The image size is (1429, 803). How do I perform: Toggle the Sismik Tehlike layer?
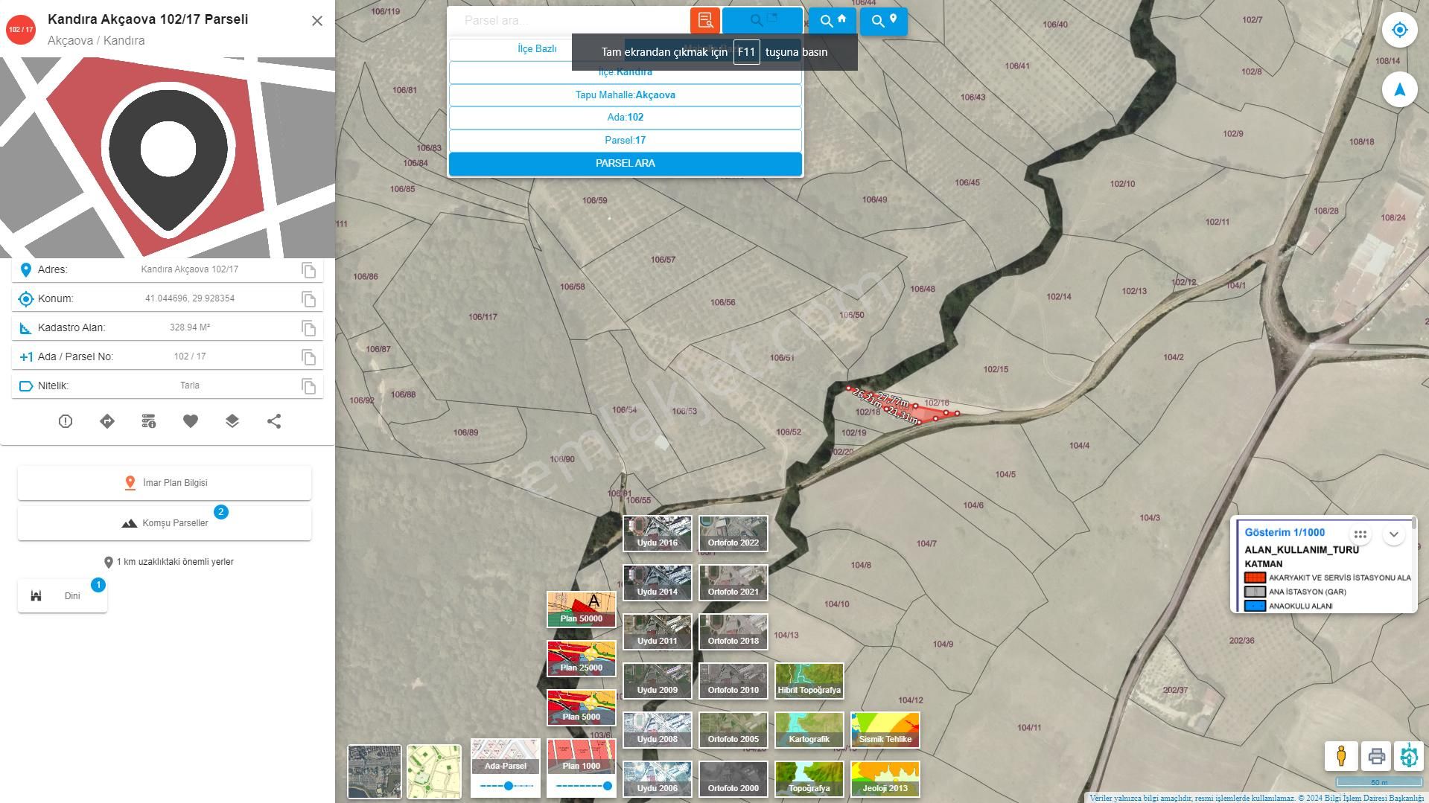click(885, 730)
